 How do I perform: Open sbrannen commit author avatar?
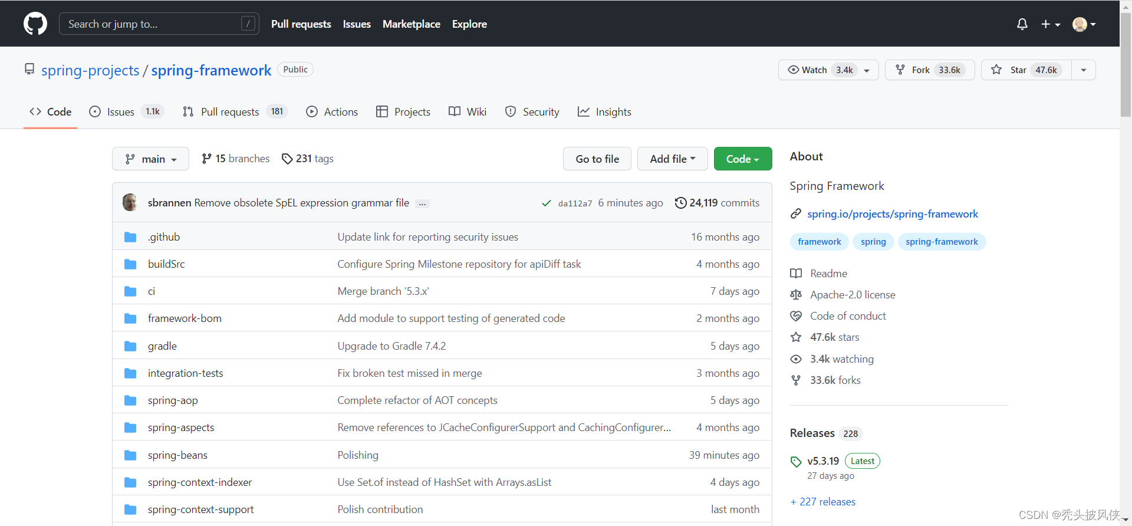coord(130,202)
